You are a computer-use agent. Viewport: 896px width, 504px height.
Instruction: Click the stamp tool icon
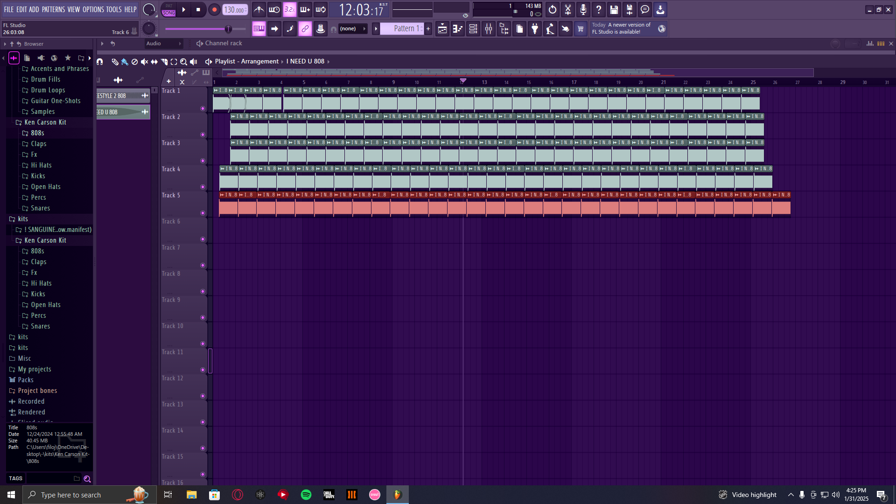tap(320, 29)
